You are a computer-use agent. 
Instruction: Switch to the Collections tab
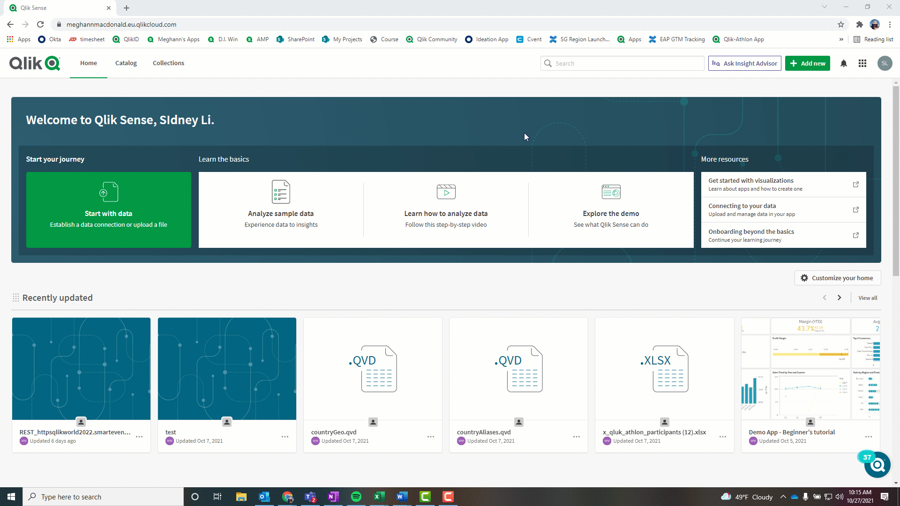click(x=168, y=63)
